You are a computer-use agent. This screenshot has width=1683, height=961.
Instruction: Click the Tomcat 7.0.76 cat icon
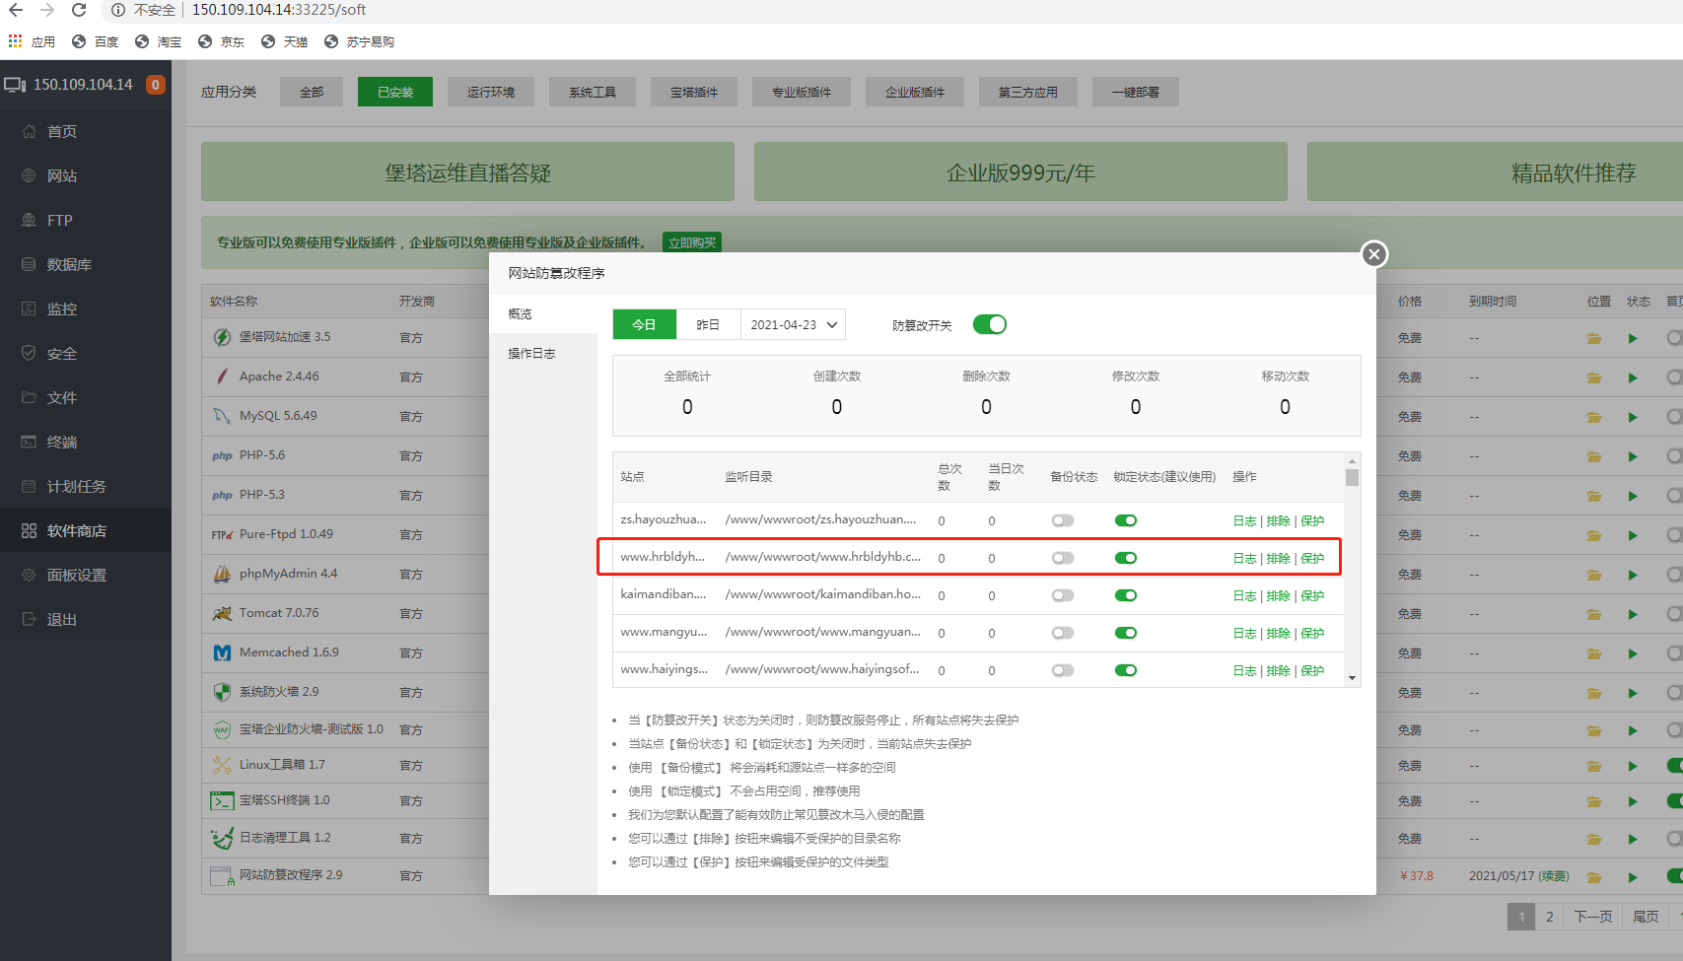pos(222,613)
